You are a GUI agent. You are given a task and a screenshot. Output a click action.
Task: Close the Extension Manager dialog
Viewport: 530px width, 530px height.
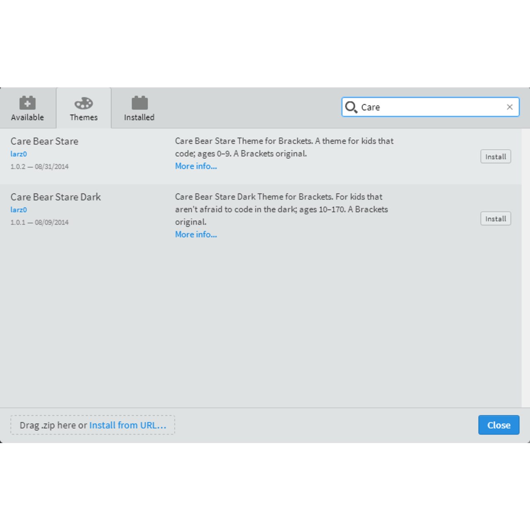(x=499, y=425)
